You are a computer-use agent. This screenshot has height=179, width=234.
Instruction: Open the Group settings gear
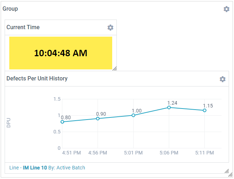pyautogui.click(x=227, y=9)
